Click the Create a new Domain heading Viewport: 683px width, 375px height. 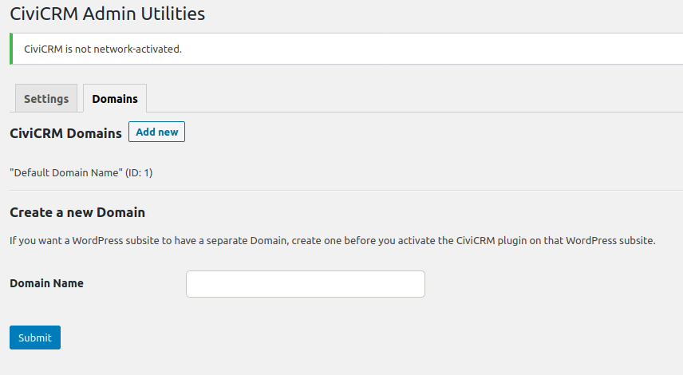(77, 213)
